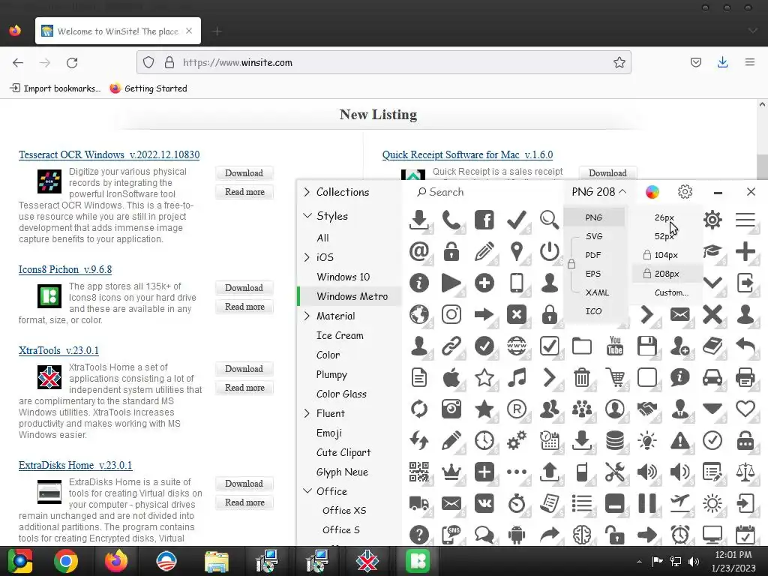Open the Tesseract OCR Windows link

coord(109,154)
